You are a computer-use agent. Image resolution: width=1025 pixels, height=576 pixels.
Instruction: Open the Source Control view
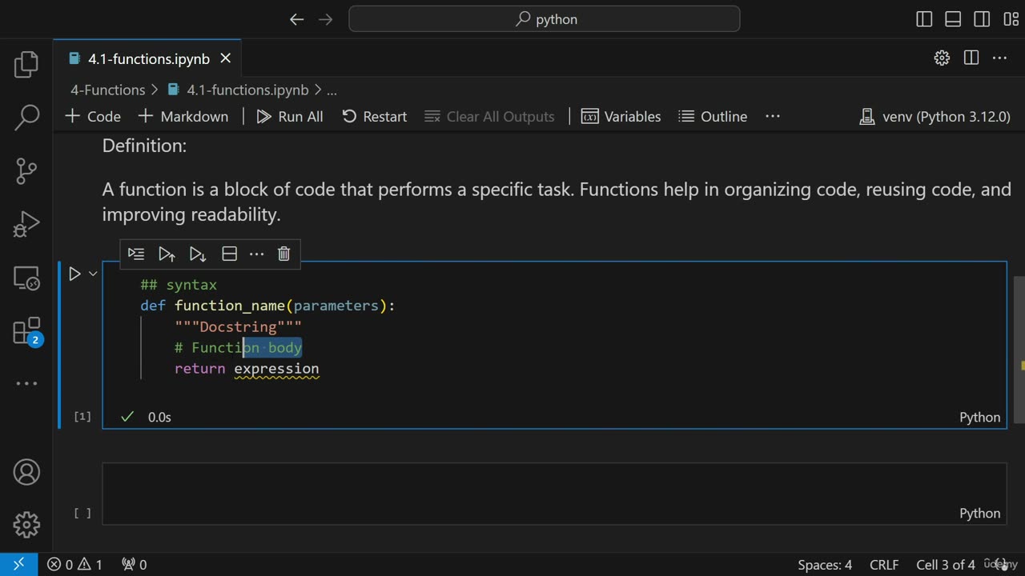(26, 170)
